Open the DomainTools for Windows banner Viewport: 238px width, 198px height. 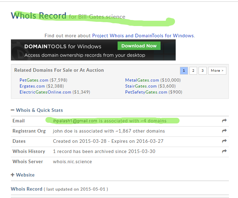pyautogui.click(x=93, y=50)
